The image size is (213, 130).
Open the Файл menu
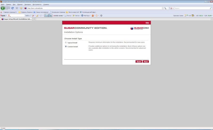pyautogui.click(x=3, y=5)
